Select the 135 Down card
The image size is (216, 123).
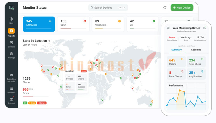(x=73, y=24)
